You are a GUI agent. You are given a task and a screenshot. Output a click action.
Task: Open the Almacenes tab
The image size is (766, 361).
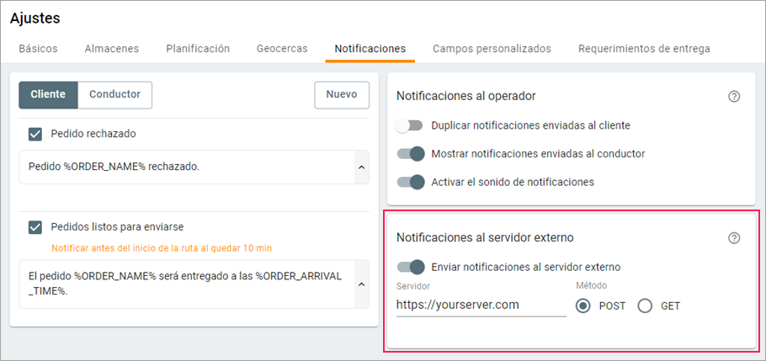click(x=112, y=49)
